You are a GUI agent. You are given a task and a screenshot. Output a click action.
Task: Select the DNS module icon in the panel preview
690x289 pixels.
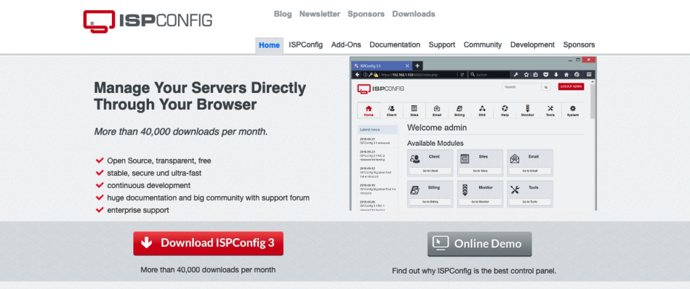pyautogui.click(x=482, y=110)
